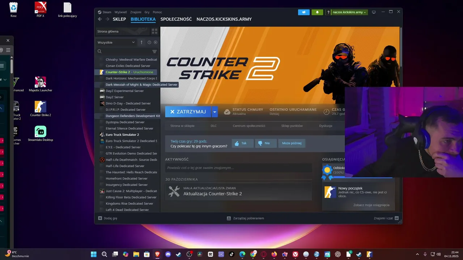Open the Znajomi menu
Viewport: 463px width, 260px height.
tap(136, 12)
